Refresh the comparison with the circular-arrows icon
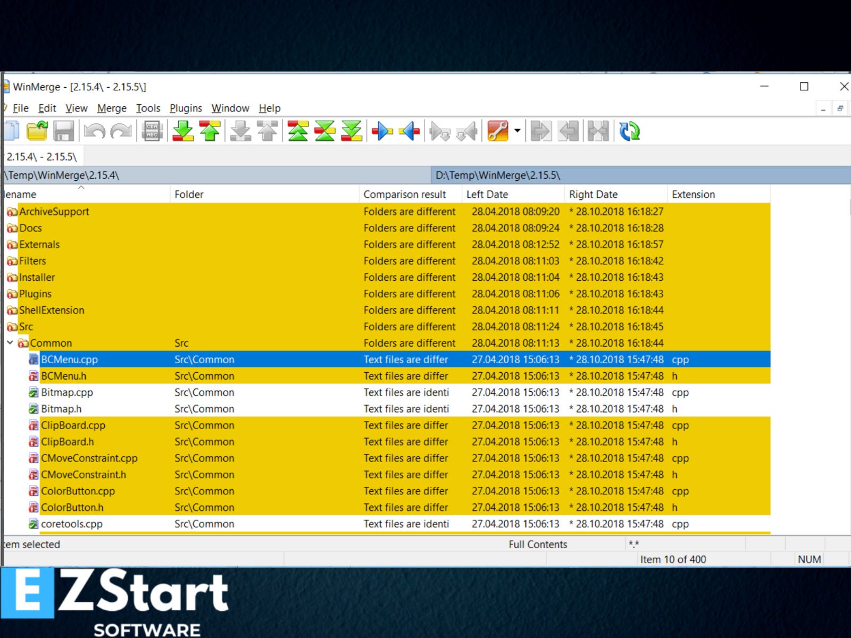 630,131
